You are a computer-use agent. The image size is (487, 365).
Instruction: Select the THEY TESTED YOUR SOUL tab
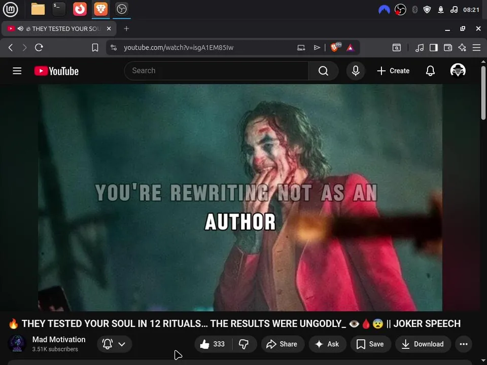tap(59, 28)
